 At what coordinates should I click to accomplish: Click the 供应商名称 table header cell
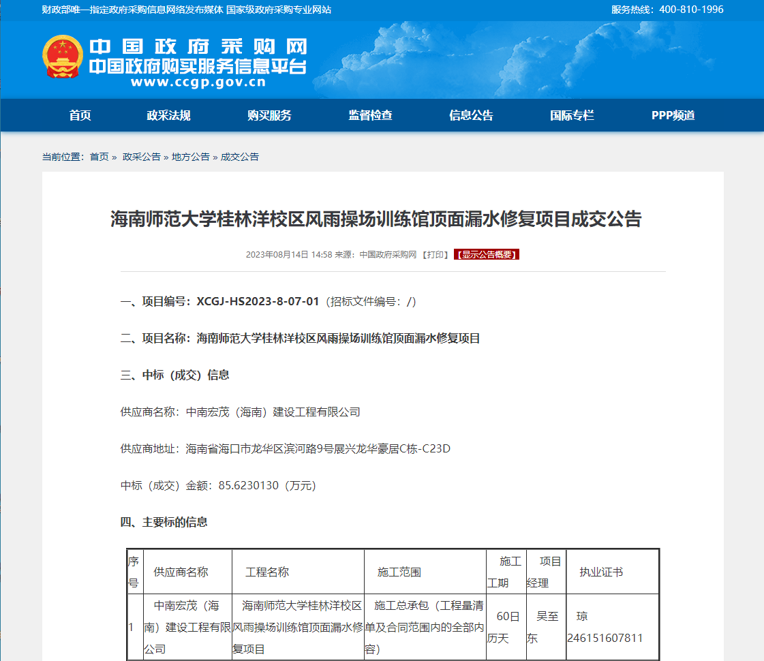click(x=187, y=572)
